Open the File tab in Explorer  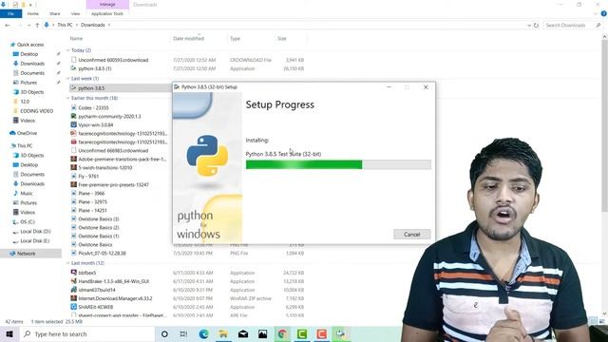point(10,13)
